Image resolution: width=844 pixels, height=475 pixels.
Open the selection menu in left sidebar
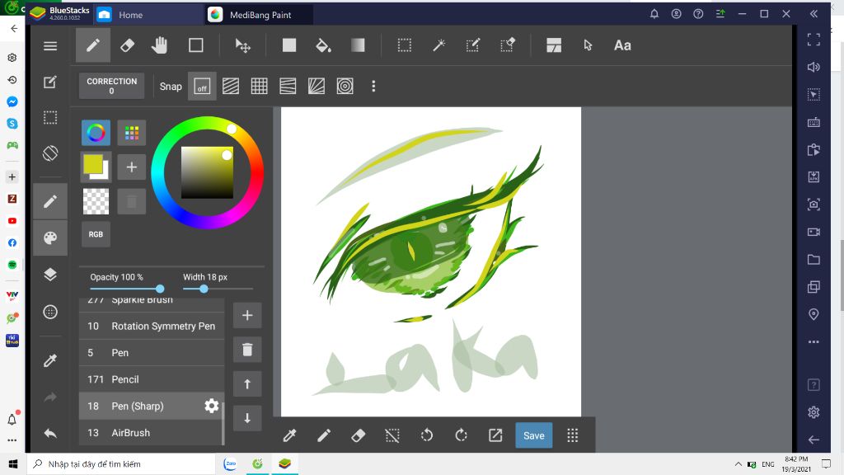(50, 117)
